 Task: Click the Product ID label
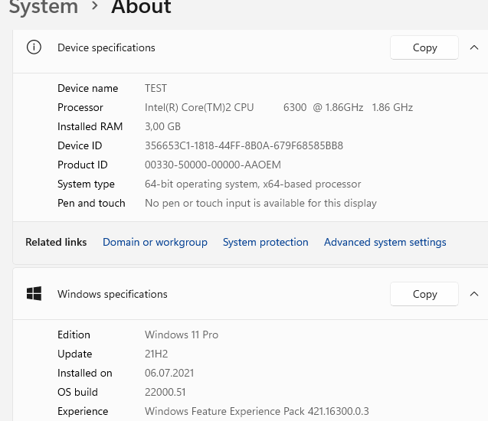83,165
